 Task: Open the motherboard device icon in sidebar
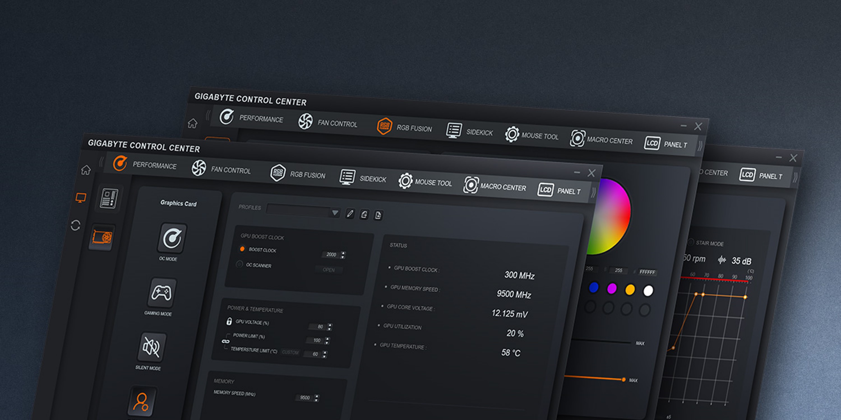109,198
